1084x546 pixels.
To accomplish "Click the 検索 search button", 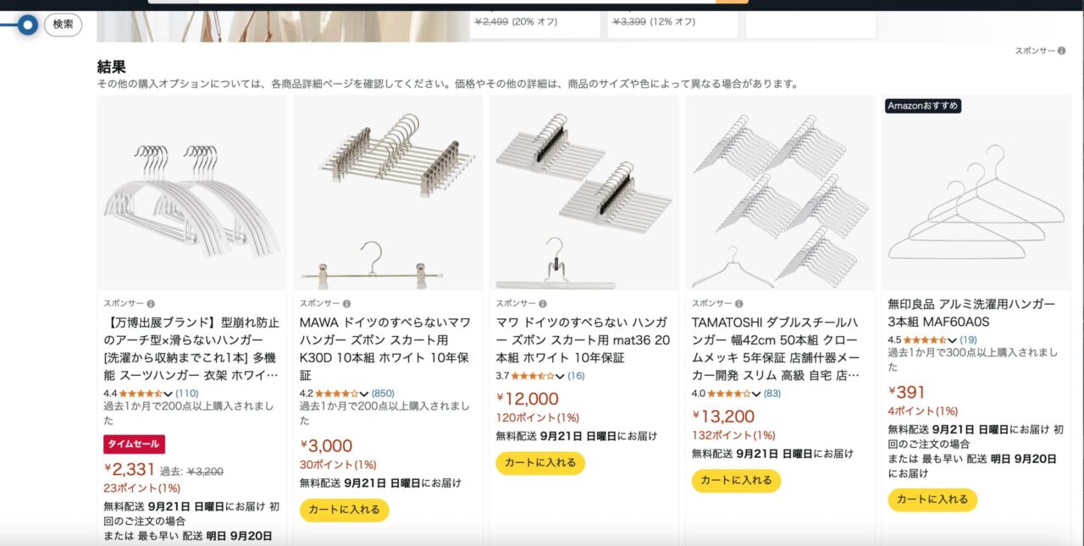I will 63,25.
